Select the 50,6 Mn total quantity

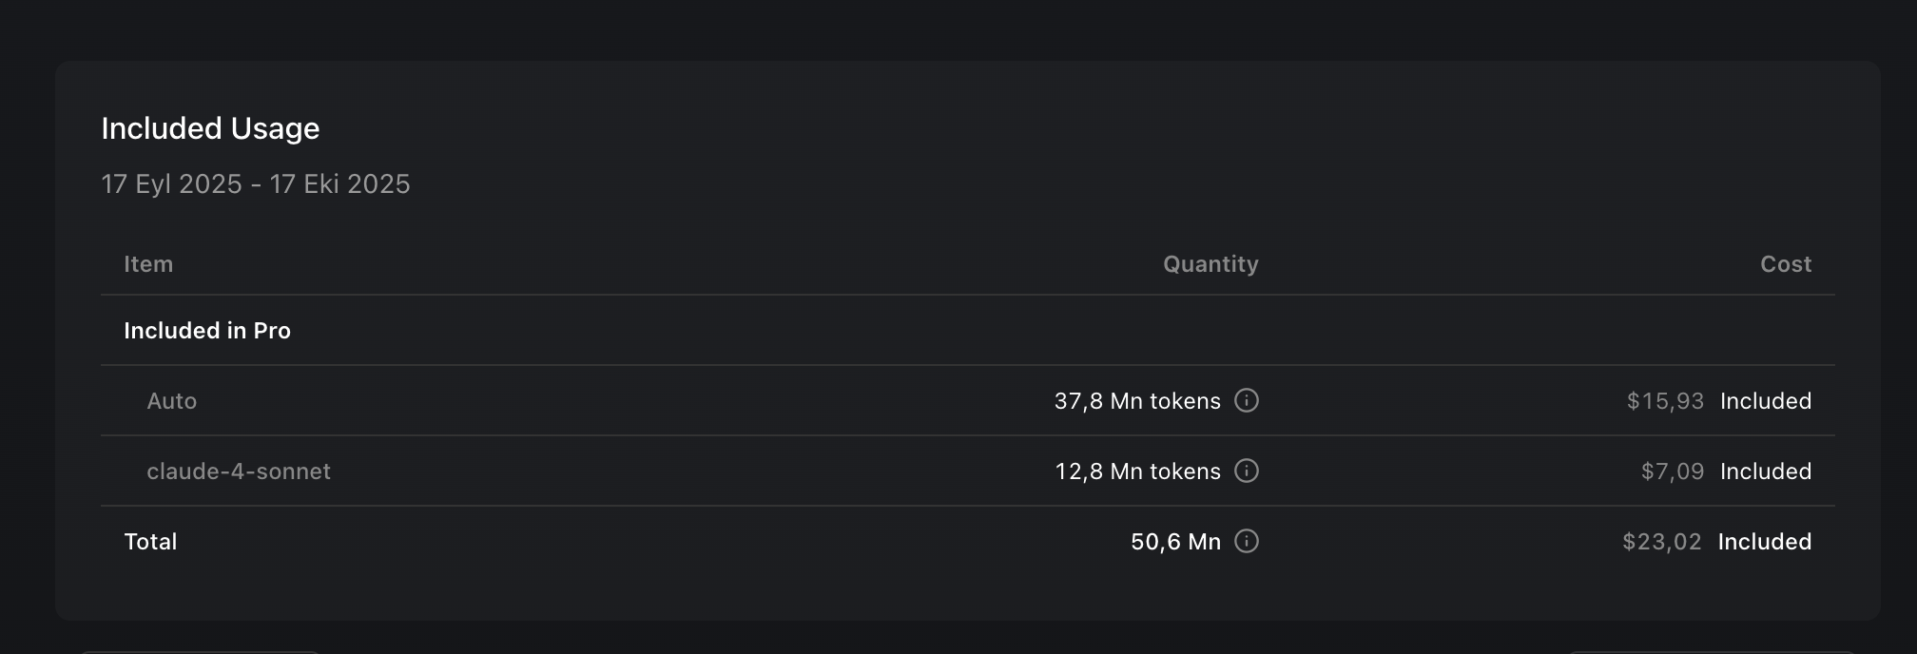pyautogui.click(x=1175, y=542)
